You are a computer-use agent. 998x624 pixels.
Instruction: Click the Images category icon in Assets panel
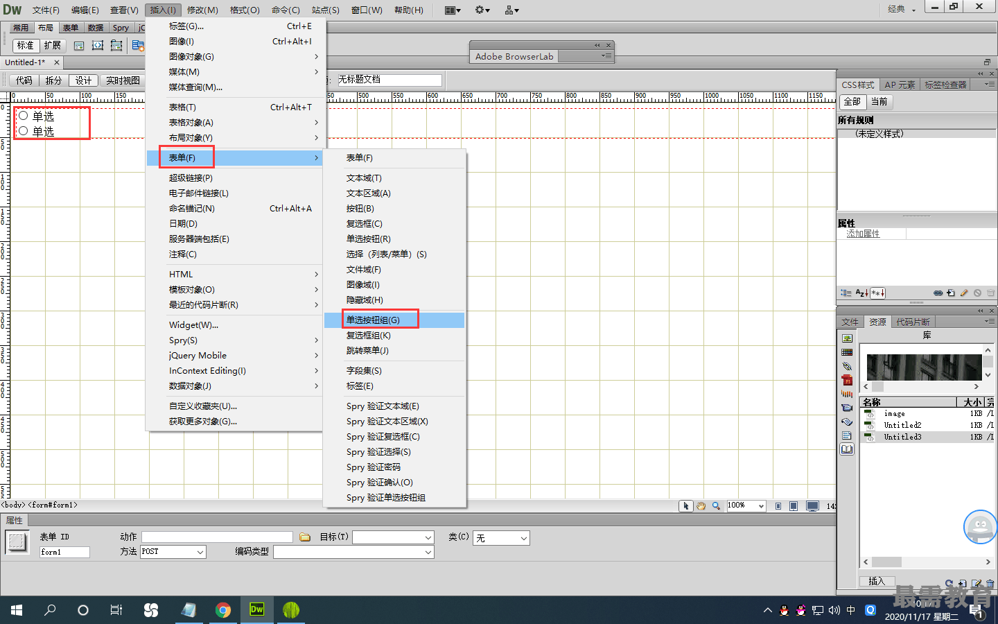pos(847,338)
